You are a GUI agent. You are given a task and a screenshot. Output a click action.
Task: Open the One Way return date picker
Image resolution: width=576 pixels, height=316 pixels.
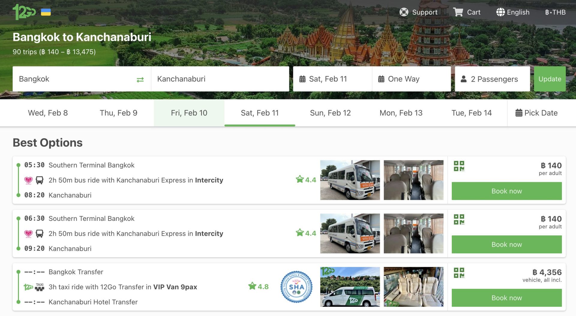(411, 79)
